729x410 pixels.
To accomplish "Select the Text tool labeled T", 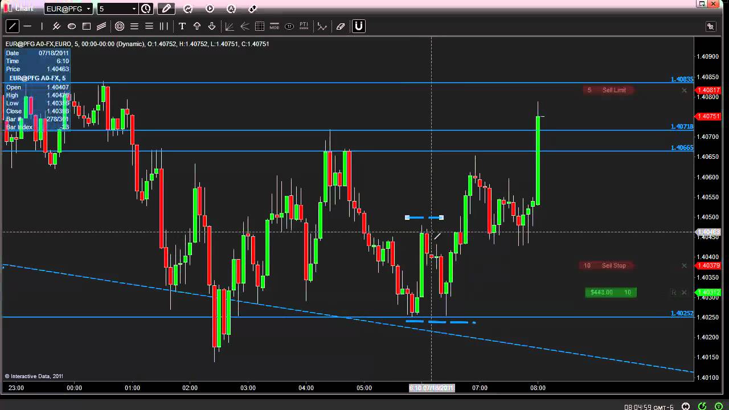I will tap(182, 26).
